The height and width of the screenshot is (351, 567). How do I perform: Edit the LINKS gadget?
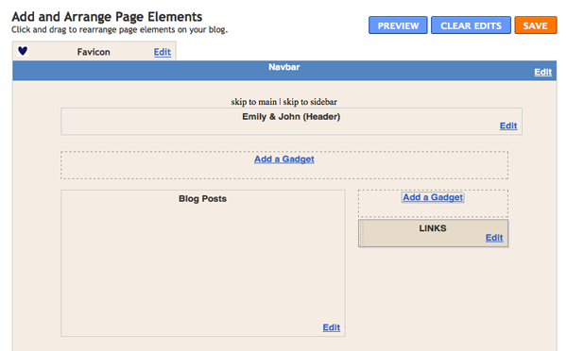tap(494, 238)
